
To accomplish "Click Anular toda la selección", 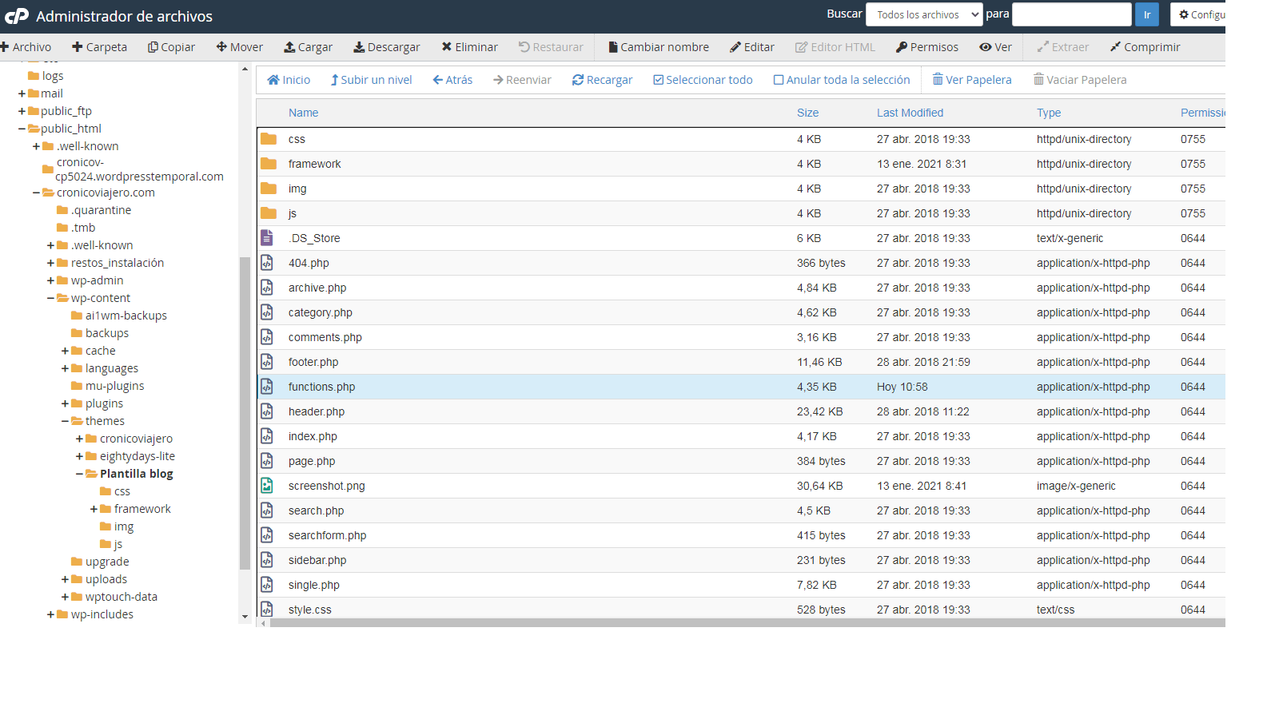I will point(842,80).
